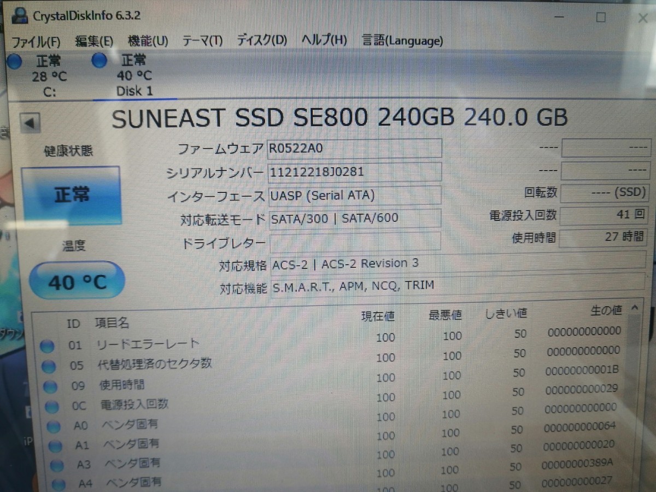
Task: Click the serial number field
Action: tap(354, 172)
